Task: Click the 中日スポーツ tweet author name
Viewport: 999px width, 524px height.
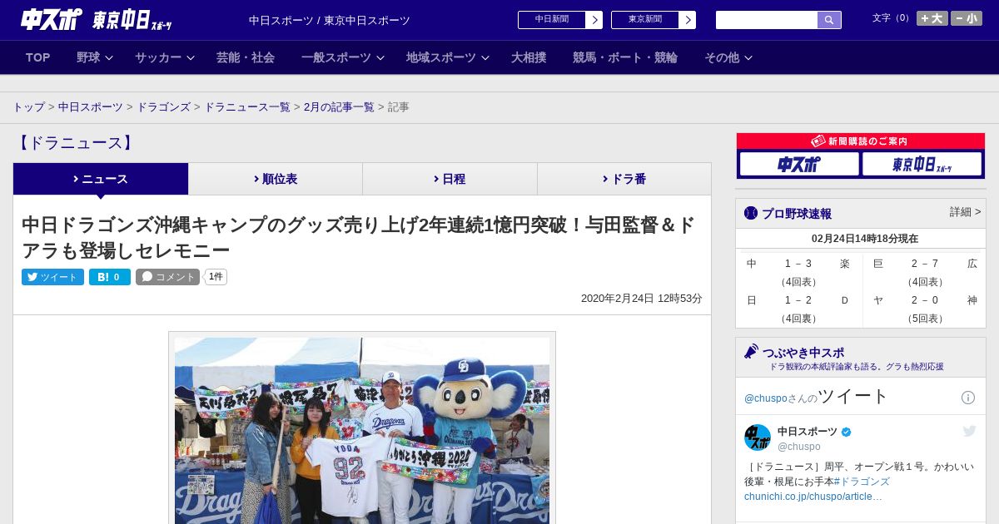Action: point(808,432)
